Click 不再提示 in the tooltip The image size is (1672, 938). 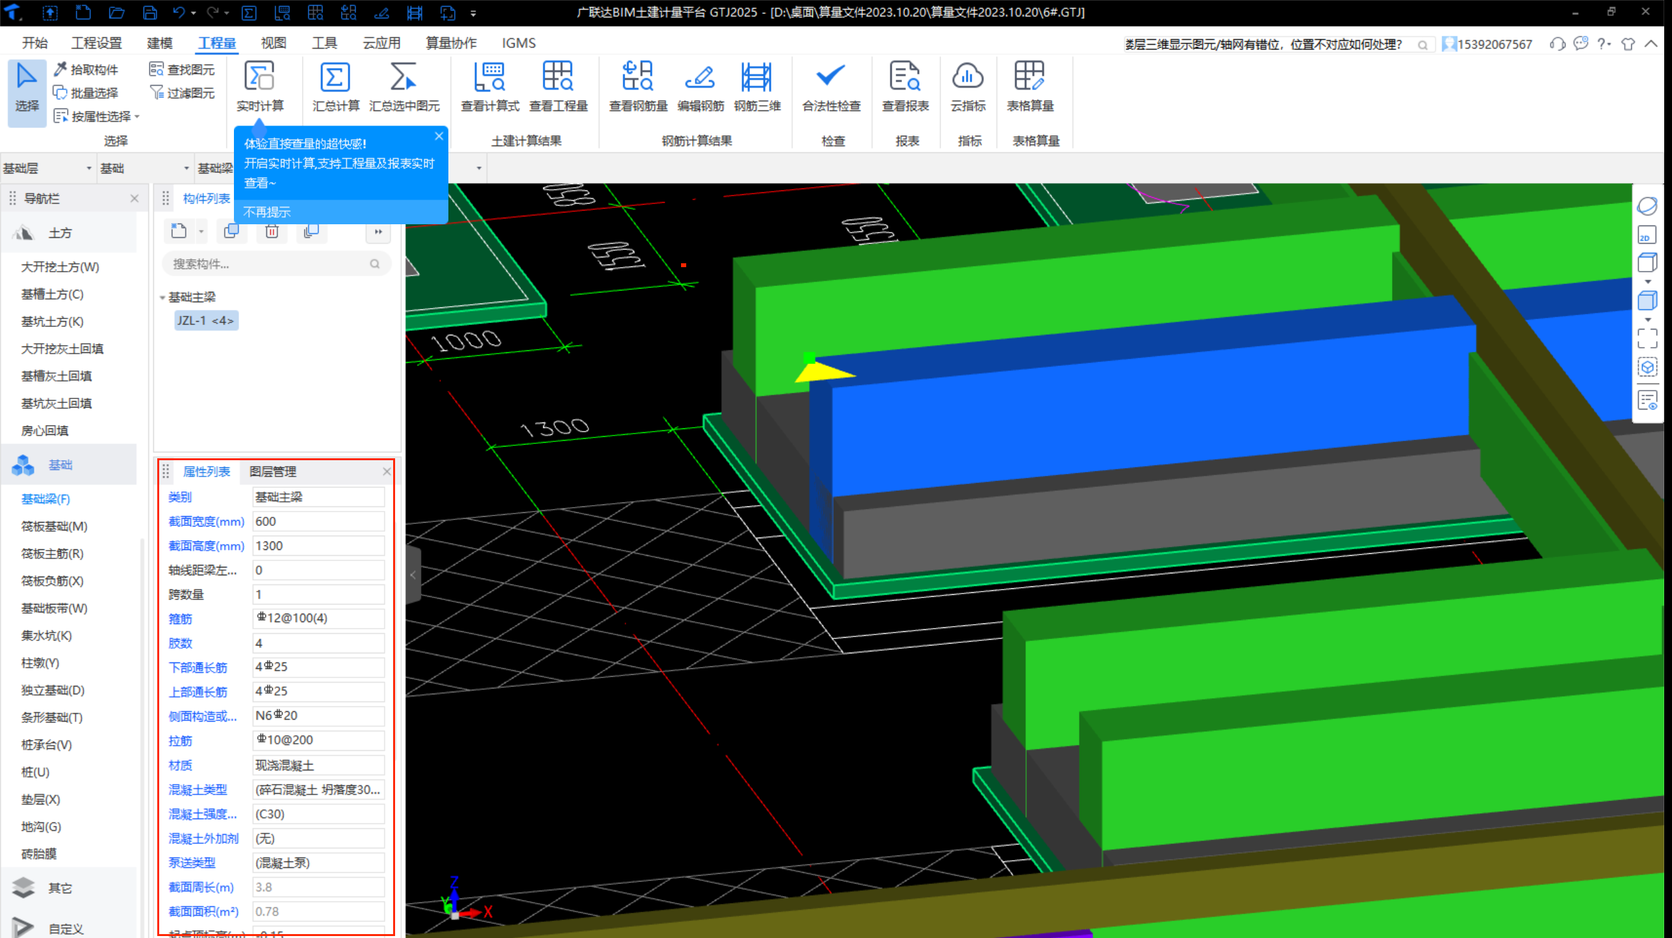[266, 212]
